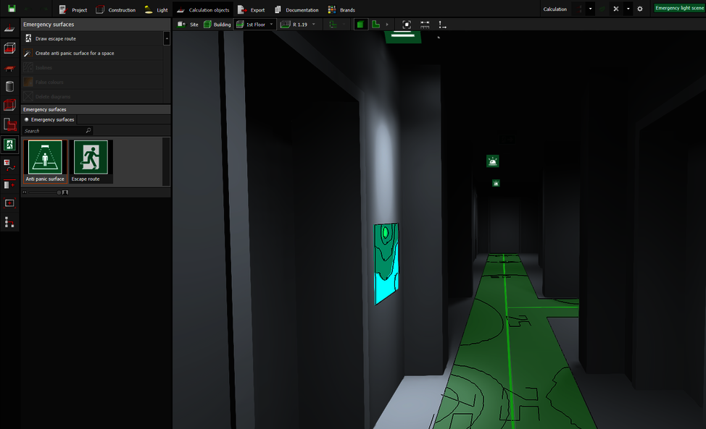Click the zoom-to-fit view icon
Screen dimensions: 706x429
click(x=407, y=24)
